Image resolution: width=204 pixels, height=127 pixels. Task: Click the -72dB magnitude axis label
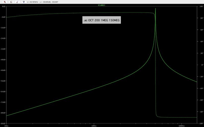3,102
